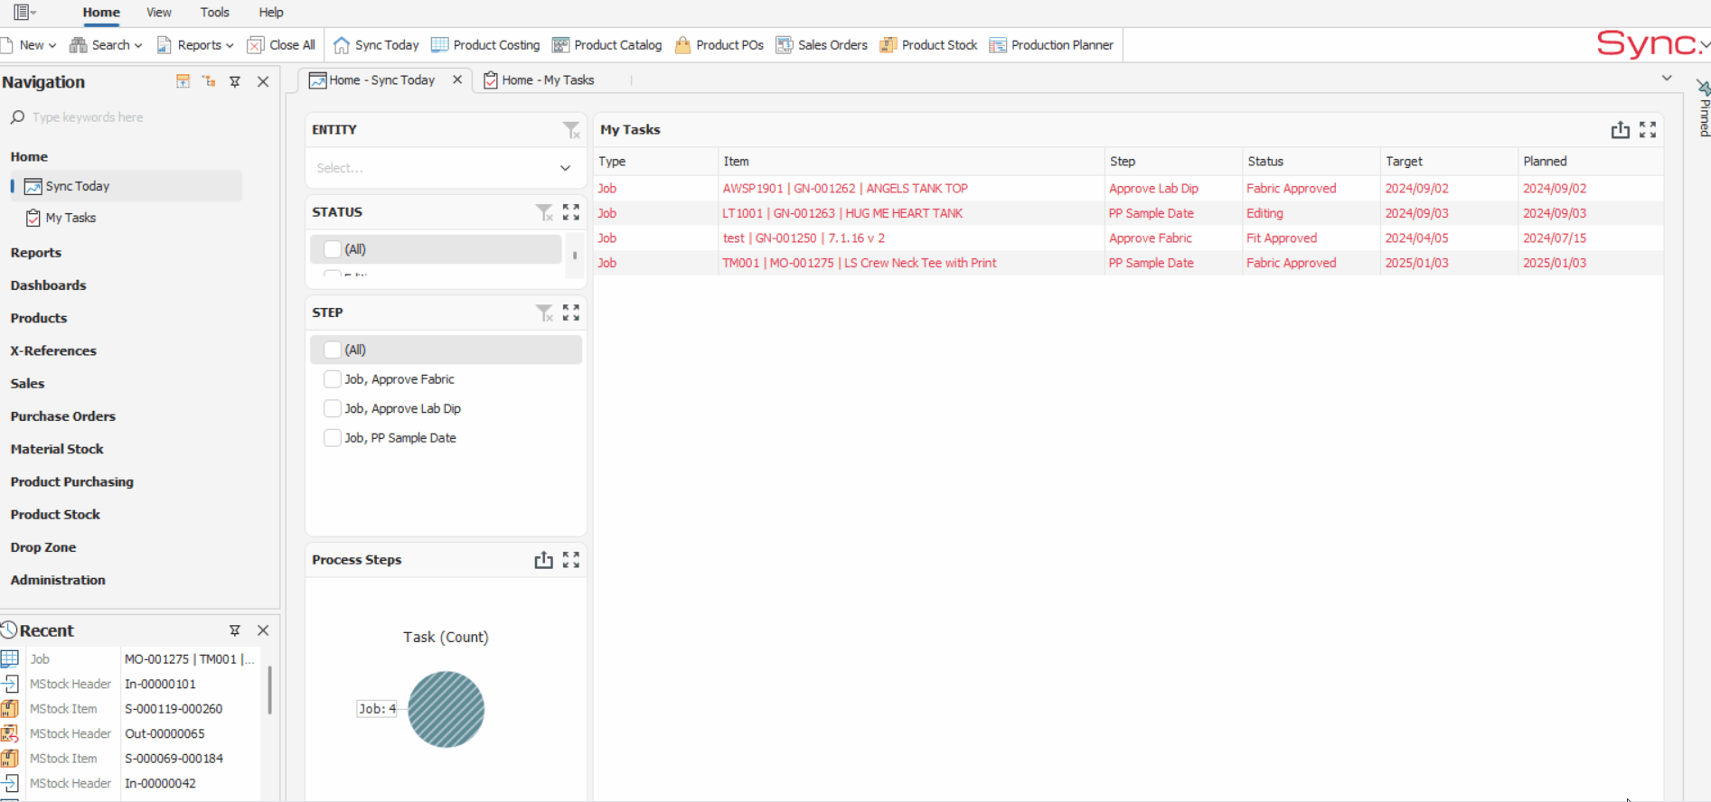This screenshot has height=802, width=1711.
Task: Switch to the Home - My Tasks tab
Action: (x=540, y=80)
